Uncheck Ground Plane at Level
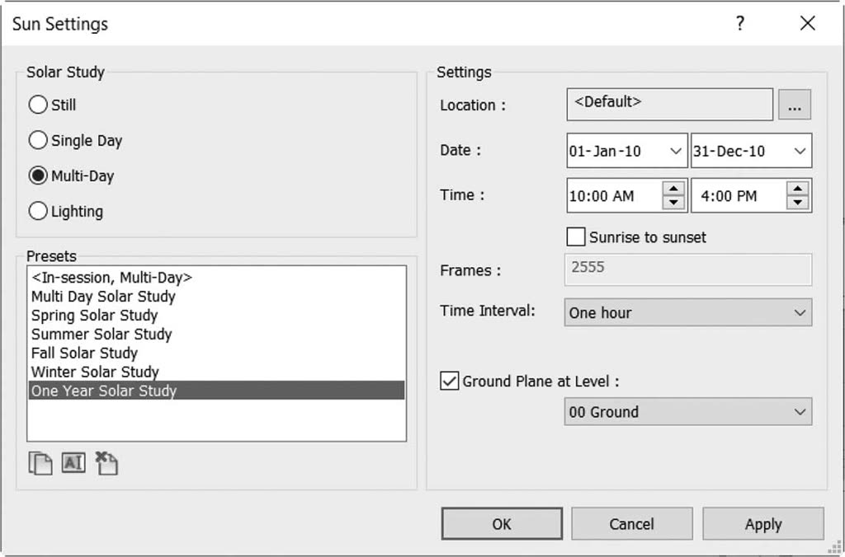This screenshot has height=557, width=845. coord(450,381)
